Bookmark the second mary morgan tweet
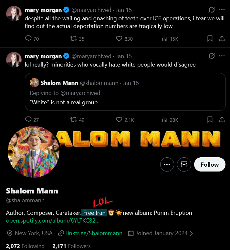Image resolution: width=230 pixels, height=250 pixels. tap(210, 120)
